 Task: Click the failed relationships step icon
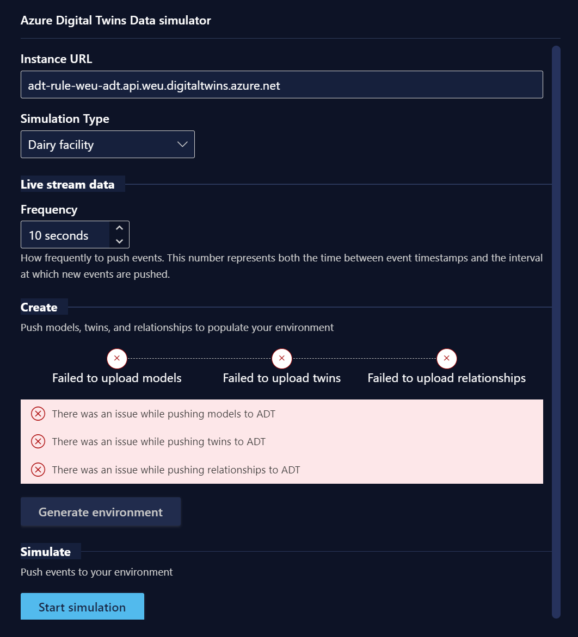coord(447,358)
